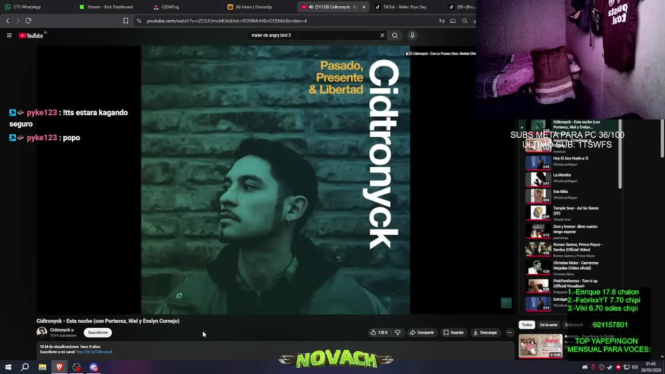This screenshot has height=374, width=665.
Task: Like the video with 128 K likes
Action: (x=379, y=332)
